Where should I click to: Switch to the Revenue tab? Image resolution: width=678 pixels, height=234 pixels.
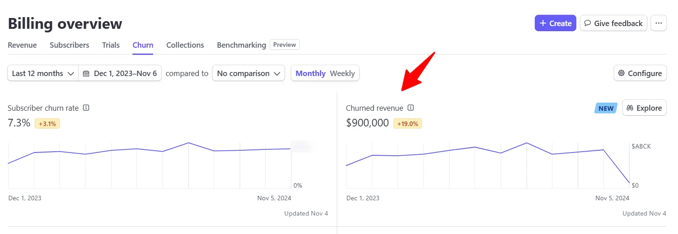23,45
